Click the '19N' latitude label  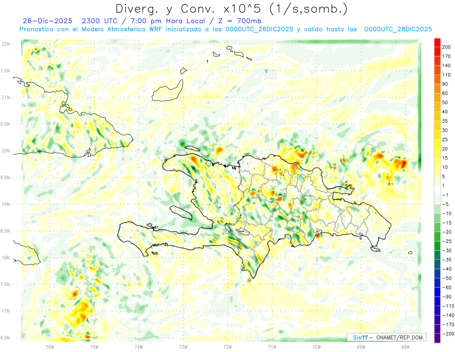pyautogui.click(x=5, y=204)
